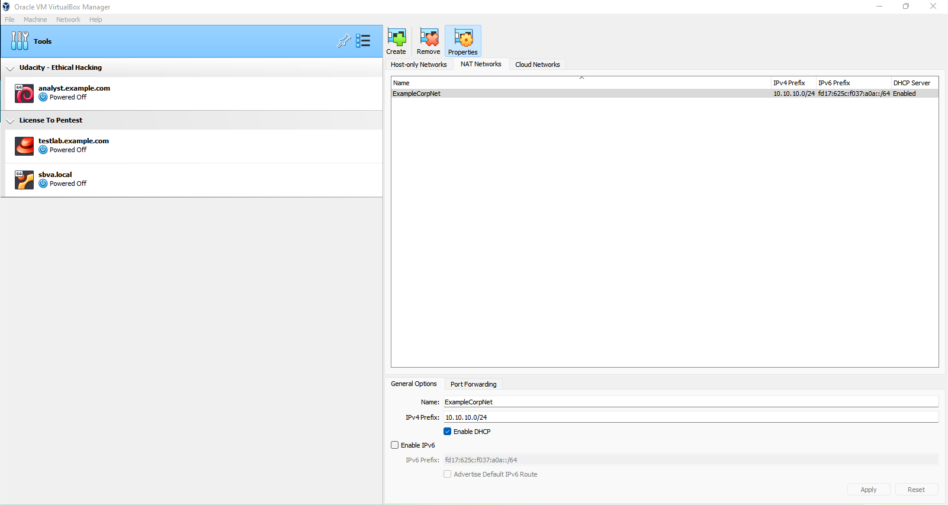Click the Remove network icon
Screen dimensions: 948x505
429,38
